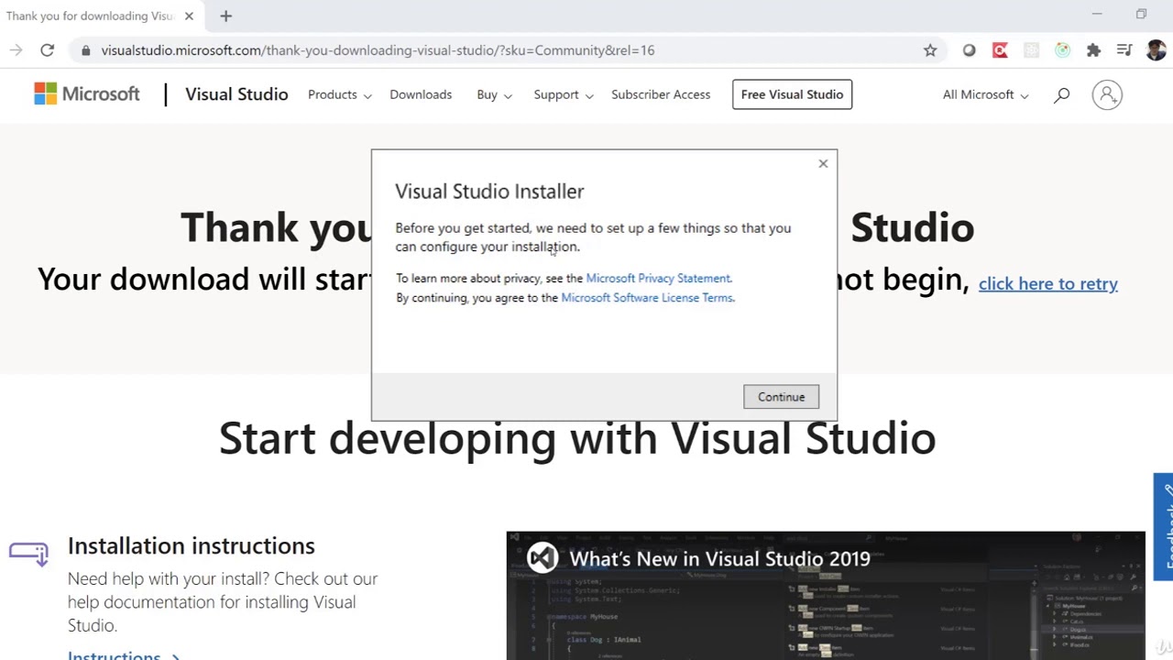This screenshot has height=660, width=1173.
Task: Go to Microsoft home via the logo
Action: (x=87, y=93)
